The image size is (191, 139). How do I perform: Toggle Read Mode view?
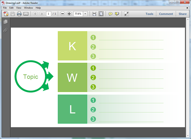click(x=126, y=14)
